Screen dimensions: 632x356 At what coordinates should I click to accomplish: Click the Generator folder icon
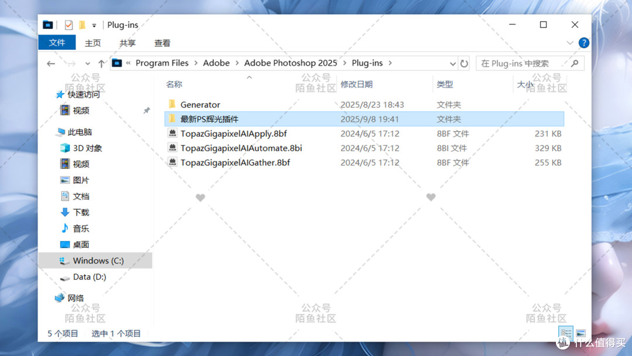click(172, 104)
